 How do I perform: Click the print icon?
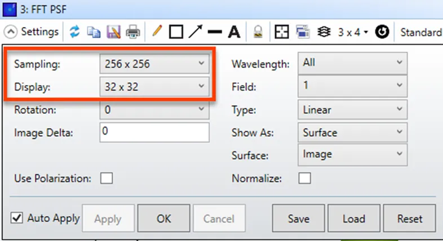[x=133, y=32]
